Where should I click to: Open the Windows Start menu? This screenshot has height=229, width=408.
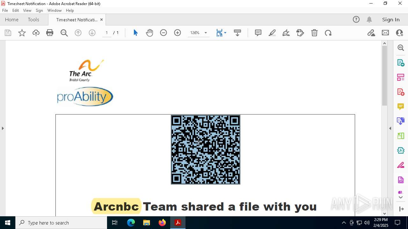8,223
